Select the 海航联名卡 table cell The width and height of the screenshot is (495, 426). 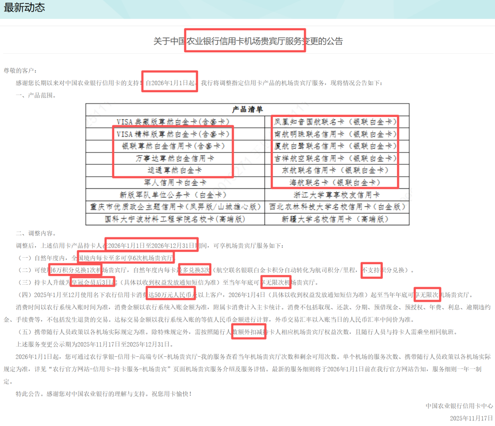click(337, 183)
